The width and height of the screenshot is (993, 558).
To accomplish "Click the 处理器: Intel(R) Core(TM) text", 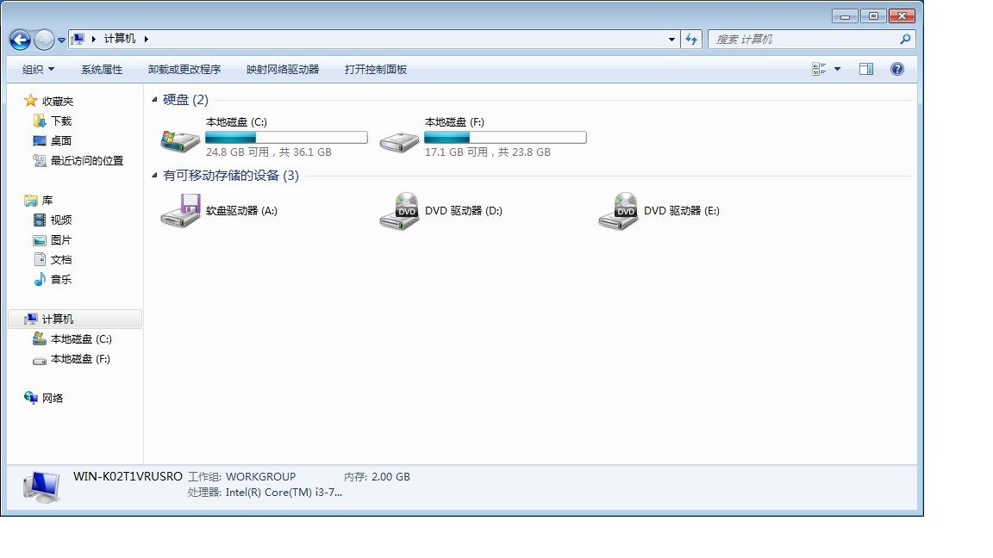I will tap(265, 493).
